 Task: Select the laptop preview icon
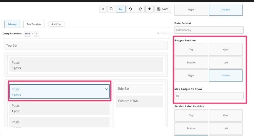tap(121, 9)
